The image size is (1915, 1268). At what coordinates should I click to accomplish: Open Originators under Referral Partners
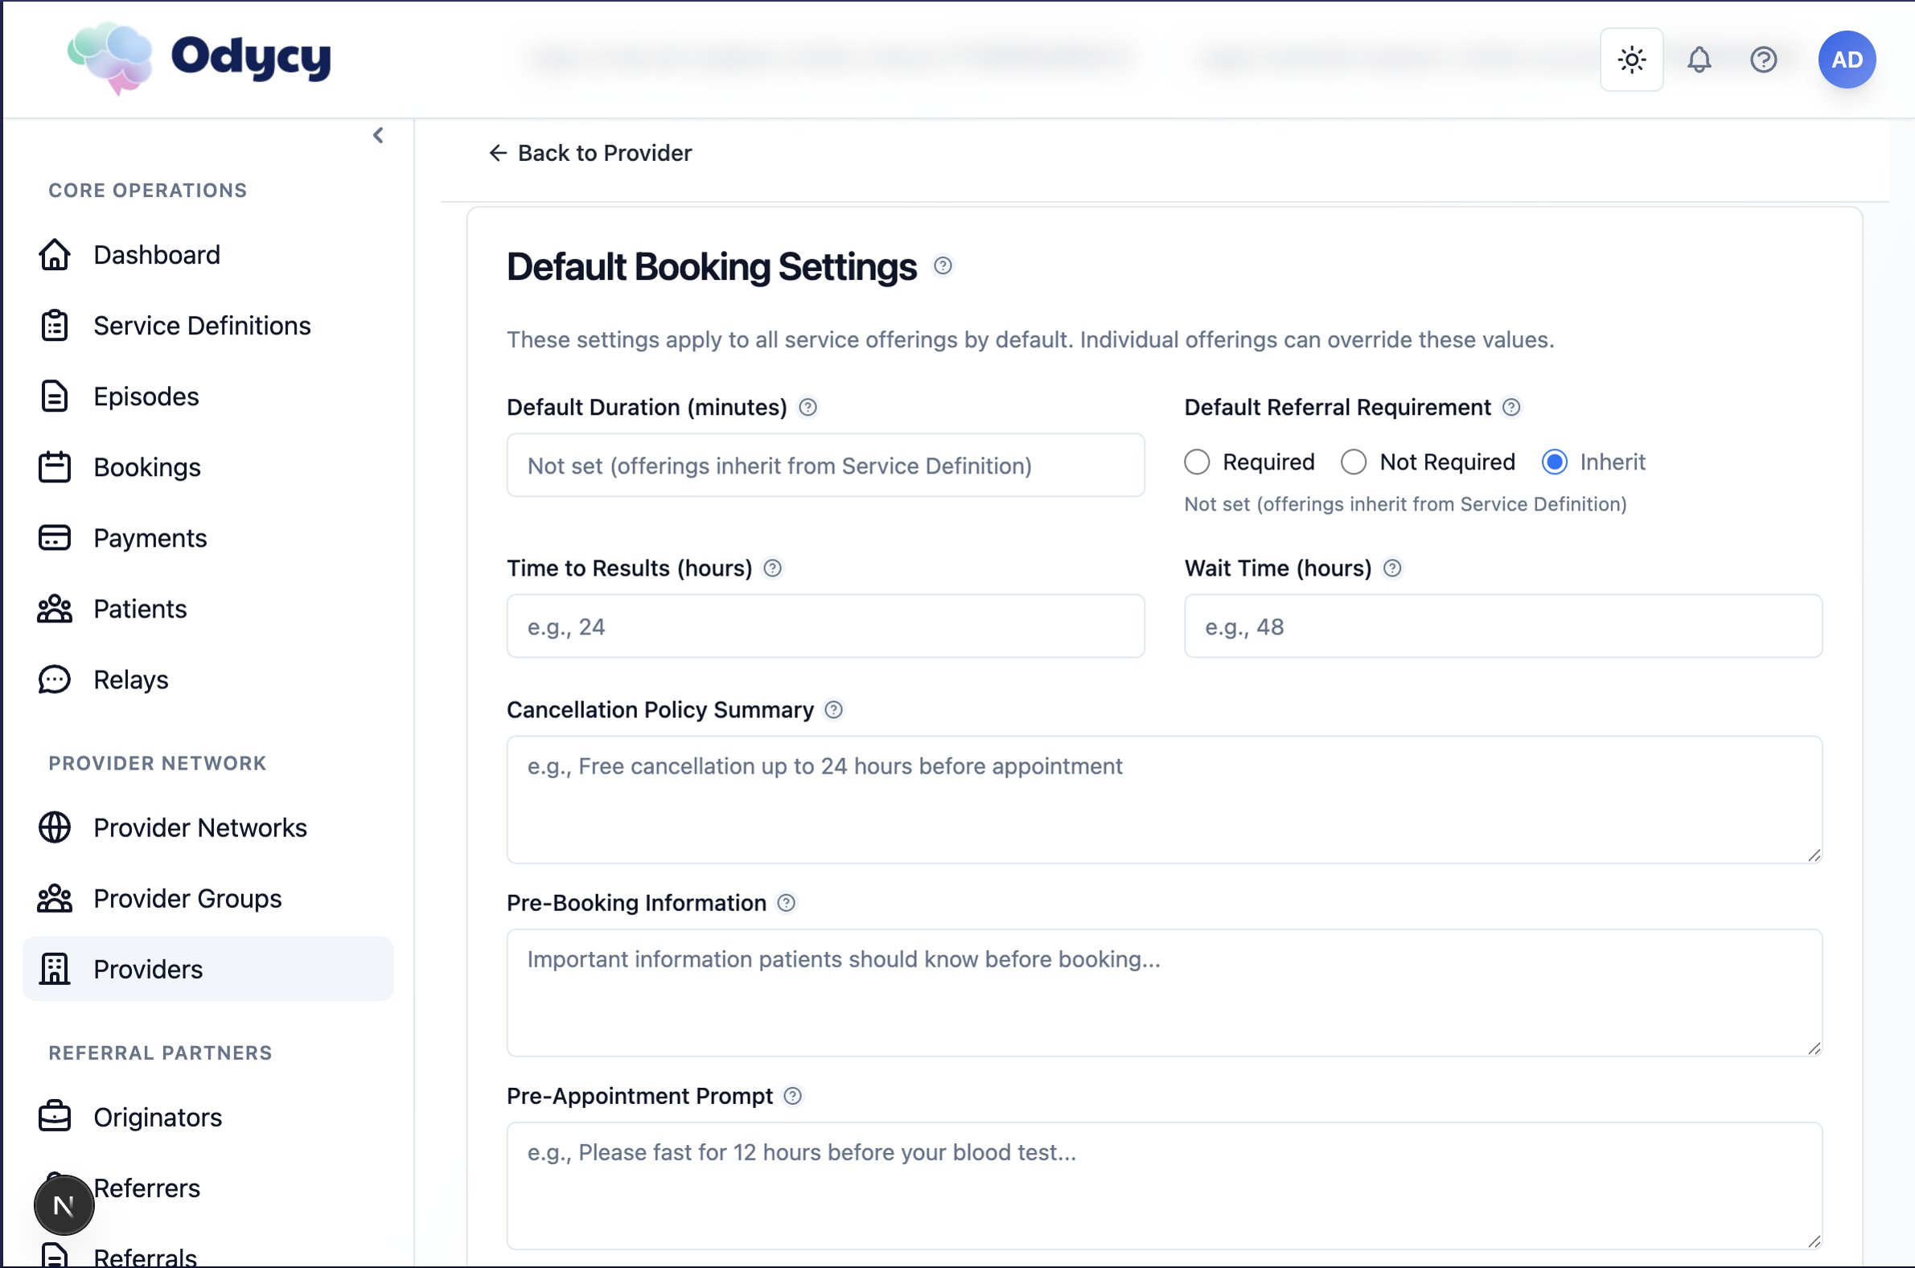(157, 1117)
